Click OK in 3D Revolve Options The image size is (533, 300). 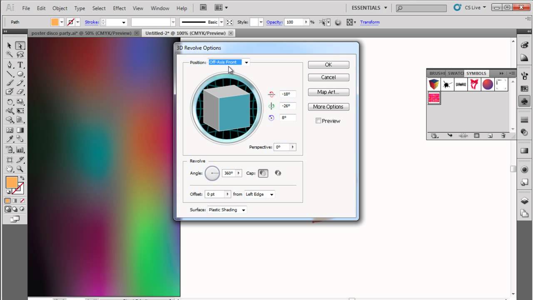pyautogui.click(x=329, y=65)
